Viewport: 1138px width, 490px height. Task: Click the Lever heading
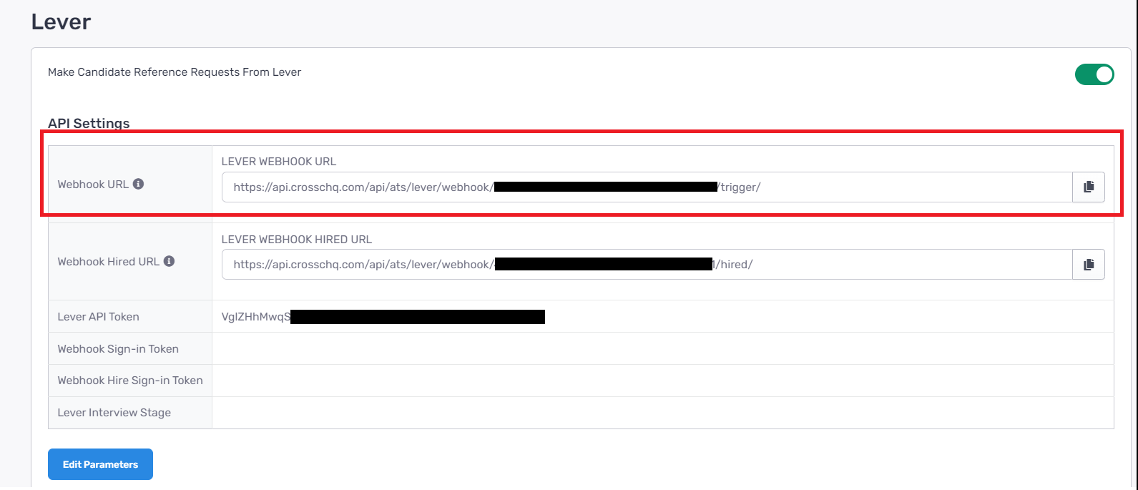61,21
